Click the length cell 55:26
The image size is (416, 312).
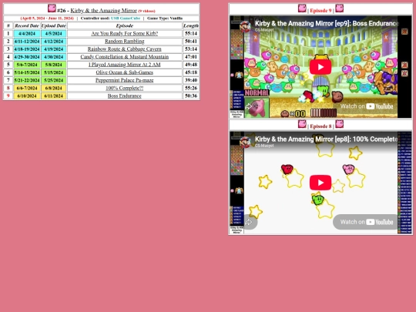pos(191,88)
